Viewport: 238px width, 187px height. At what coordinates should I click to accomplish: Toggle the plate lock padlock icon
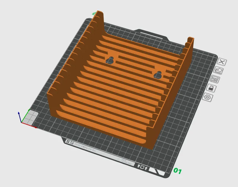[x=212, y=88]
